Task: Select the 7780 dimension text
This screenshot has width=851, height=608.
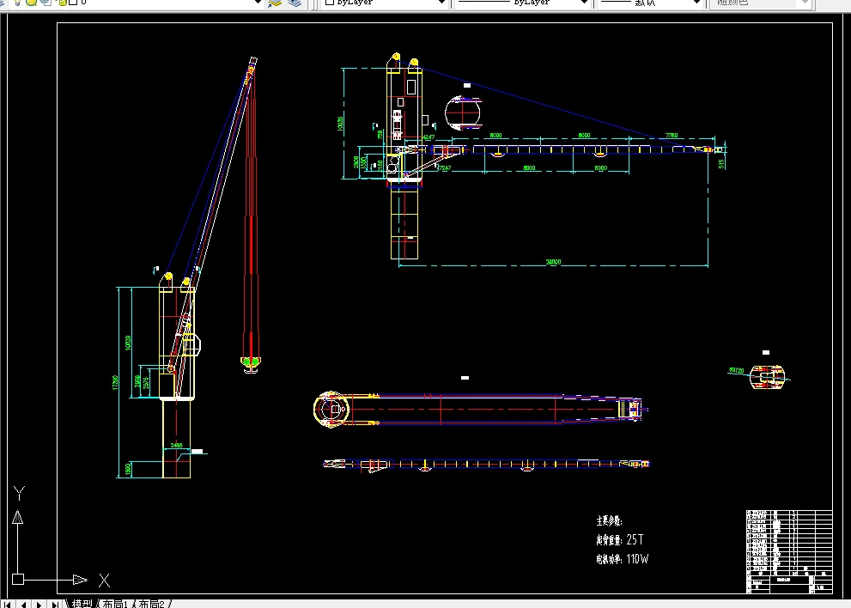Action: point(672,135)
